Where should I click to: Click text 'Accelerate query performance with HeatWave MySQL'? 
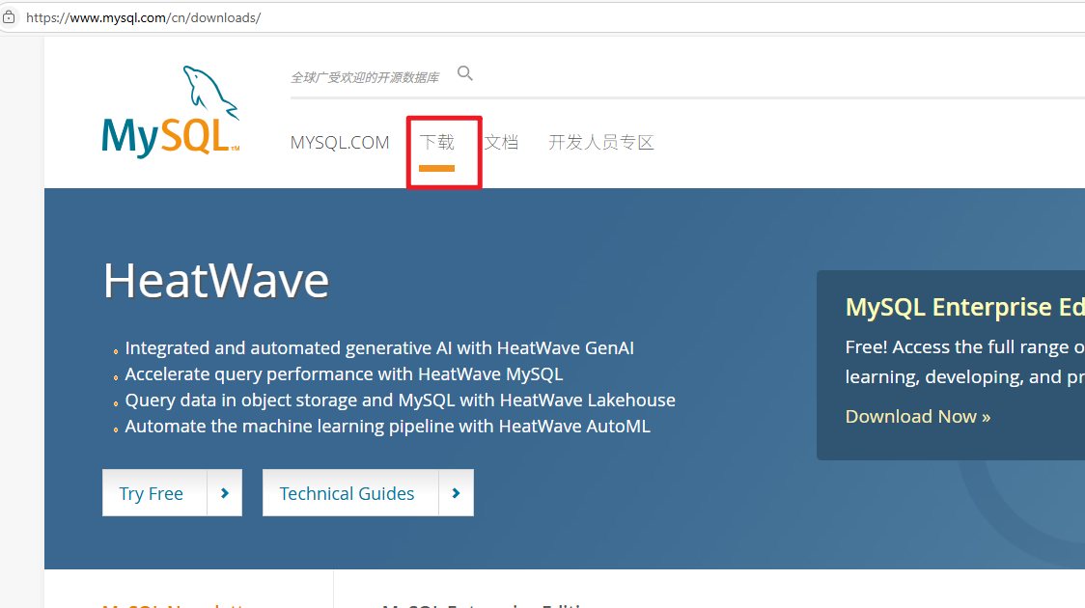click(344, 374)
